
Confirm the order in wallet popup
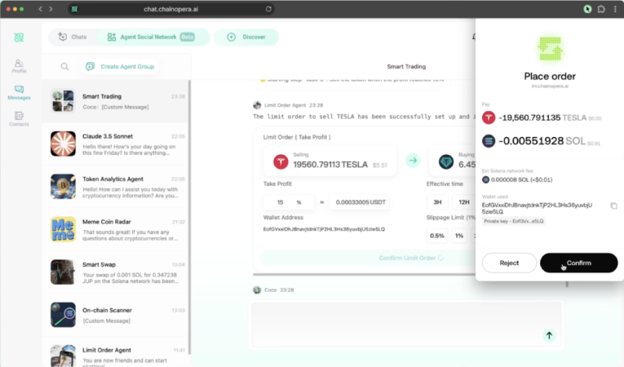coord(578,263)
